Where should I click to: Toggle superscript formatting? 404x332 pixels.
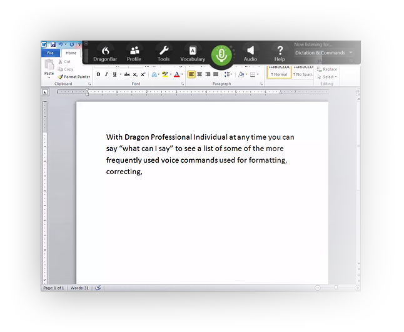tap(143, 74)
